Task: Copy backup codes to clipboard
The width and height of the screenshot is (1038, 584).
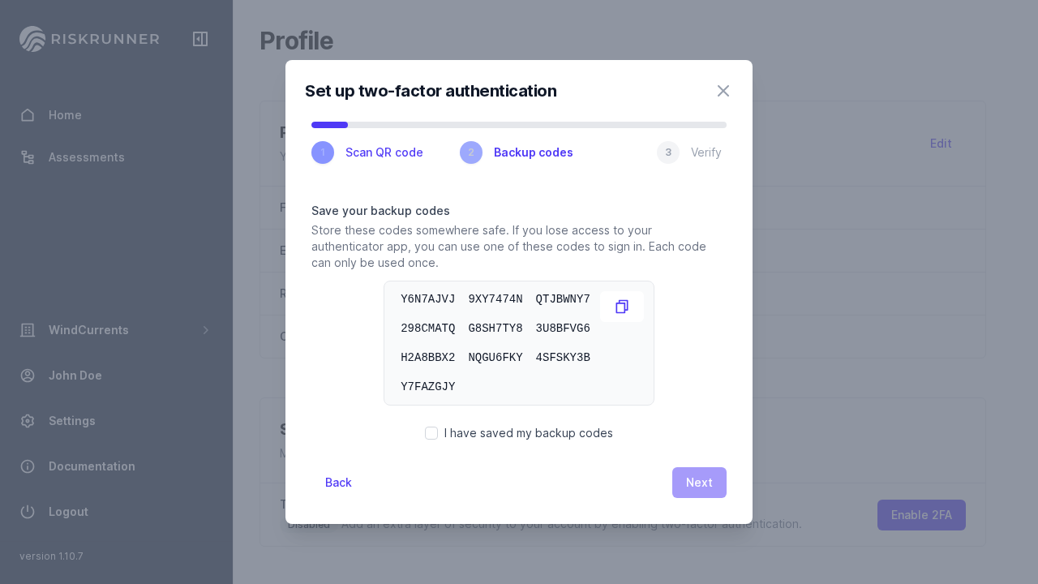Action: coord(622,307)
